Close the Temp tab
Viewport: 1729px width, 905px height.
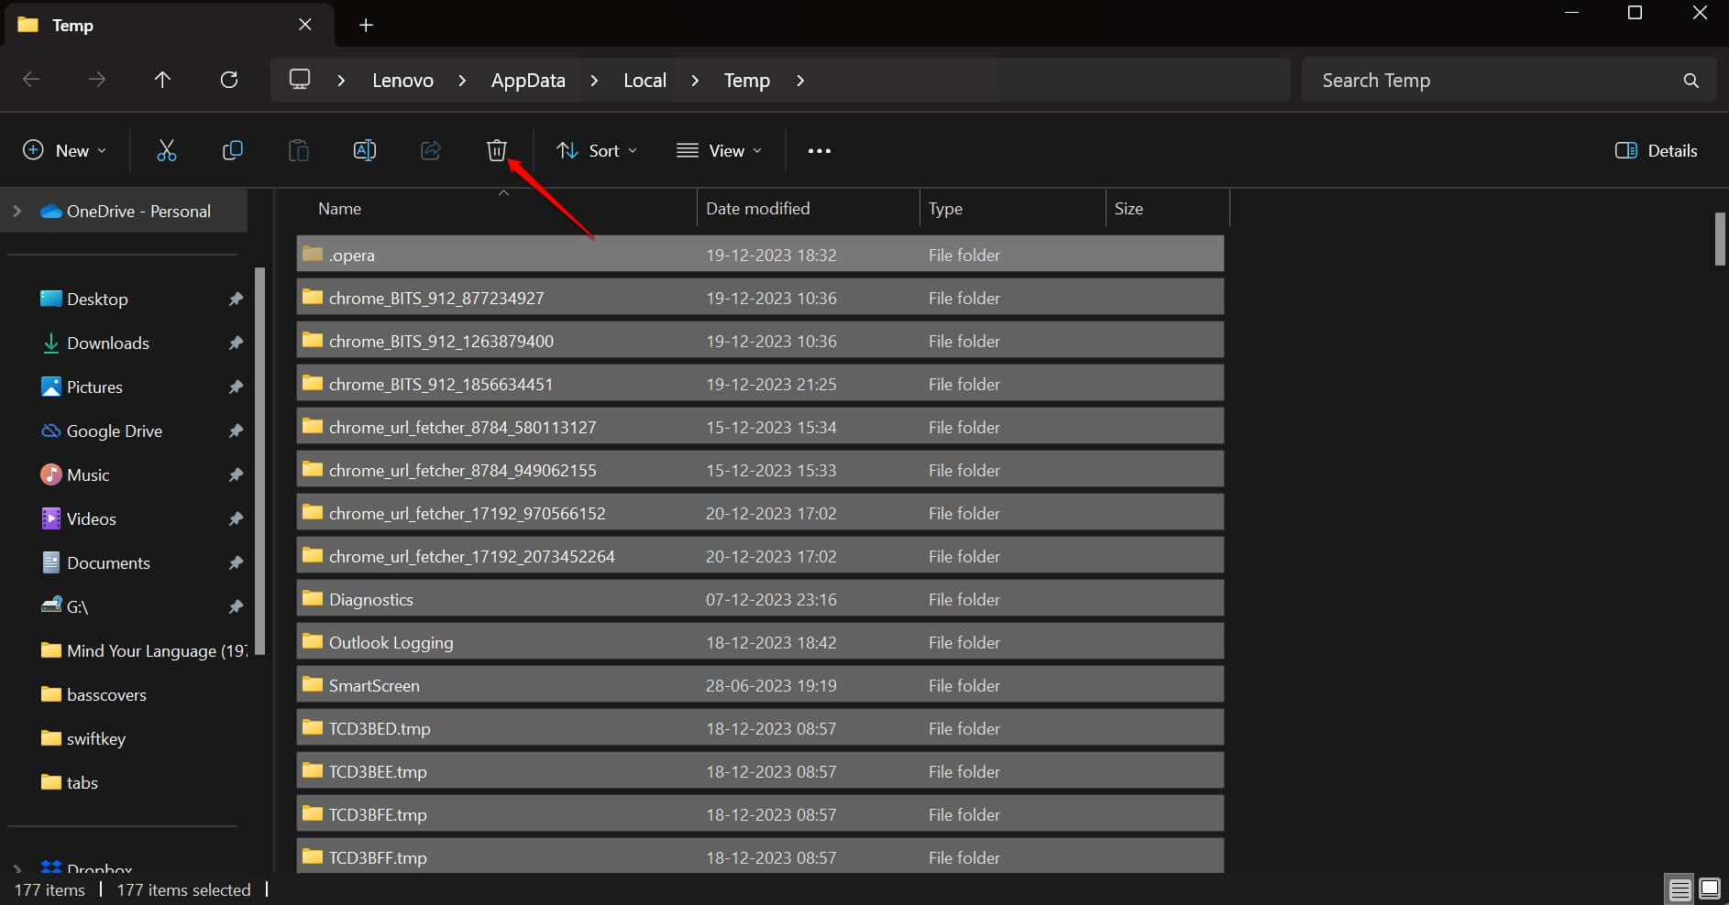[x=305, y=25]
